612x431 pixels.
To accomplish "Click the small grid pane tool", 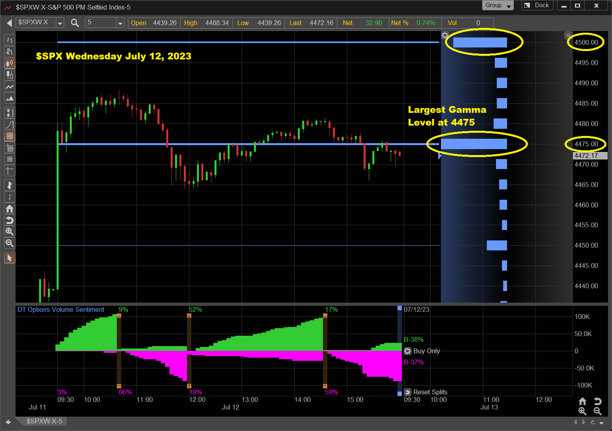I will [10, 159].
